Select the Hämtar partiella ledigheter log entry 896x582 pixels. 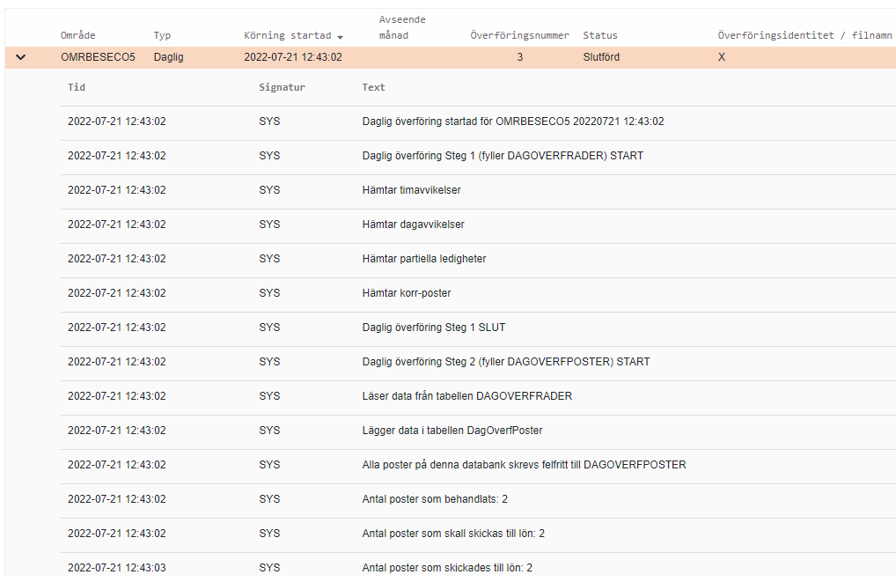(424, 259)
